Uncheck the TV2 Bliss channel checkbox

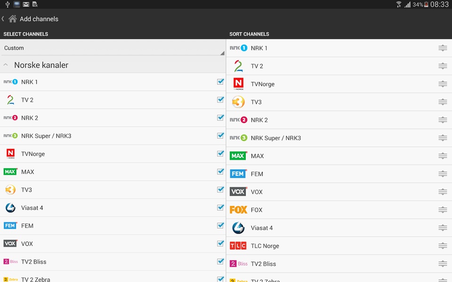coord(220,261)
